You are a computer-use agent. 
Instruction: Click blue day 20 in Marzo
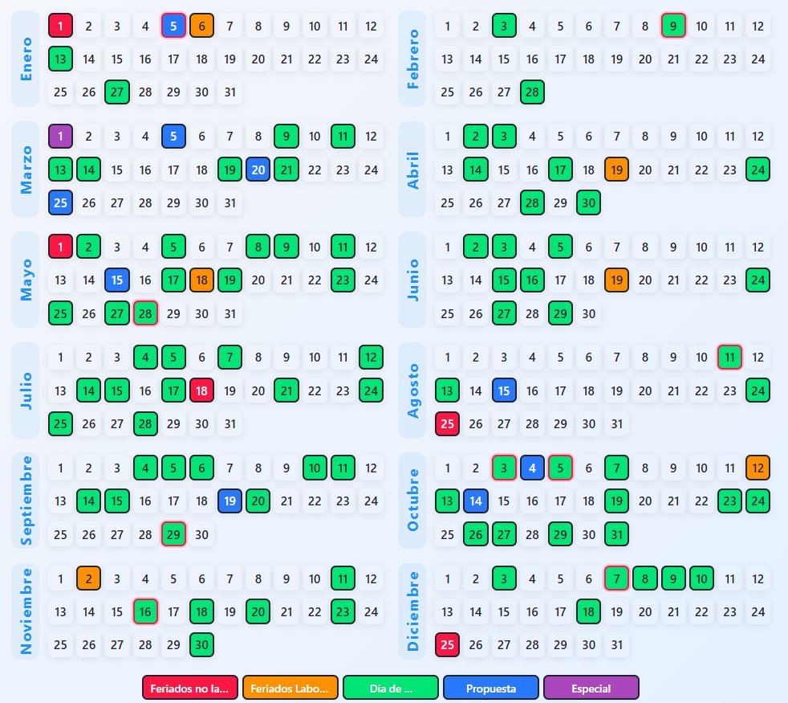click(x=258, y=170)
